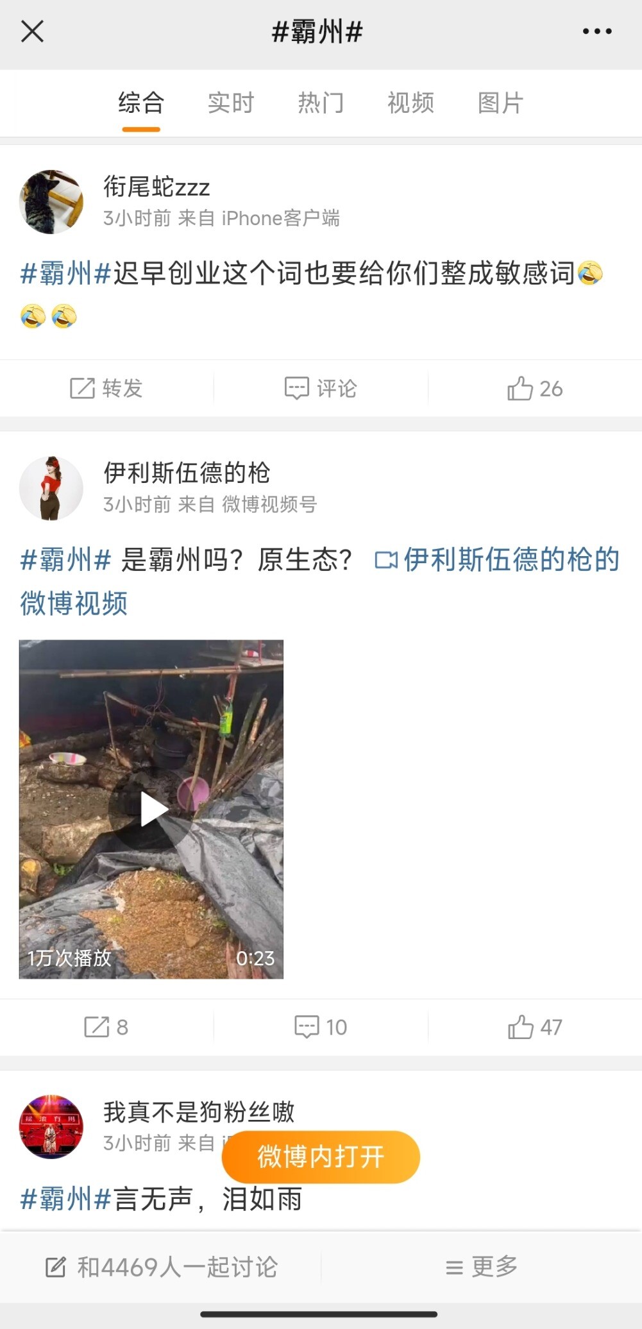
Task: Open the 伊利斯伍德的枪的微博视频 link
Action: pyautogui.click(x=321, y=580)
